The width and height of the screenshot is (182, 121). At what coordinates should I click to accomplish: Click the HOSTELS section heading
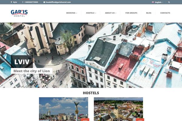click(x=91, y=93)
